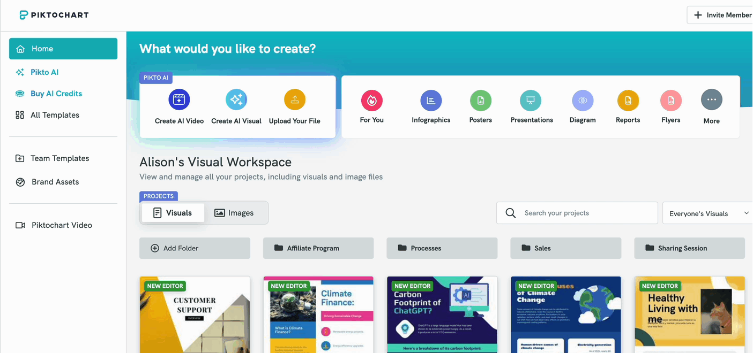Open Team Templates
This screenshot has height=353, width=753.
click(x=59, y=158)
